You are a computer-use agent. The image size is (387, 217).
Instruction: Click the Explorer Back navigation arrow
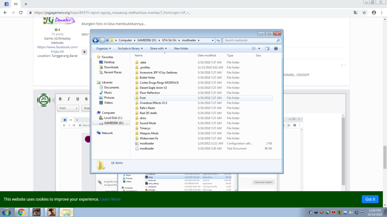96,40
